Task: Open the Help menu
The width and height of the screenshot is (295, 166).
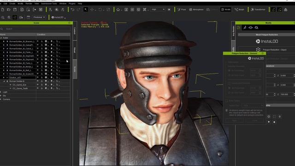Action: [80, 3]
